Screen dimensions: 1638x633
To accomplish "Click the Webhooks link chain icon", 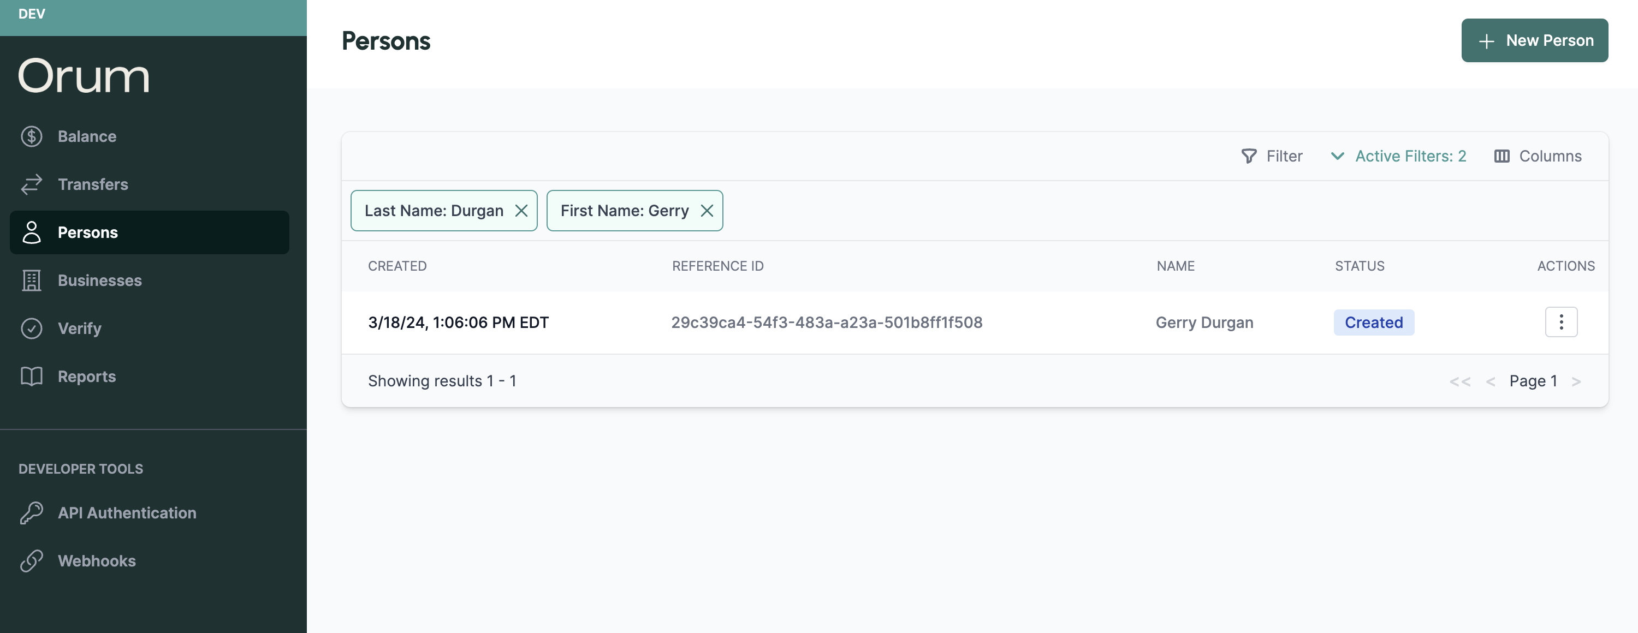I will [x=31, y=560].
